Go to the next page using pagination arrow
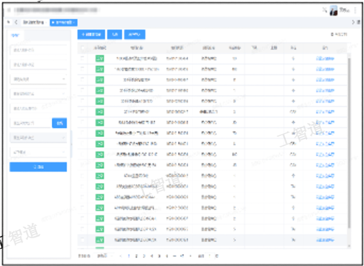 [x=190, y=256]
